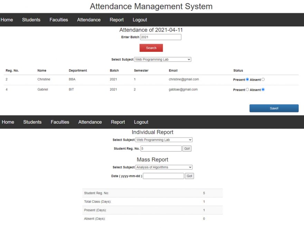304x228 pixels.
Task: Open the Mass Report subject dropdown showing Analysis of Algorithms
Action: point(164,167)
